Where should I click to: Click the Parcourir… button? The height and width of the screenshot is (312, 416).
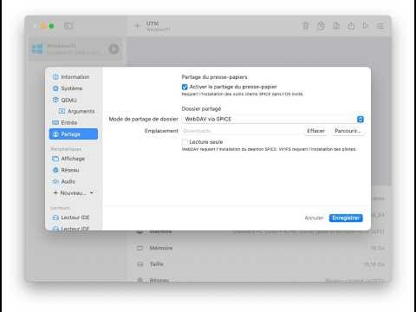(x=348, y=131)
